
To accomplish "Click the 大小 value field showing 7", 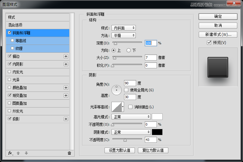I will (x=151, y=58).
